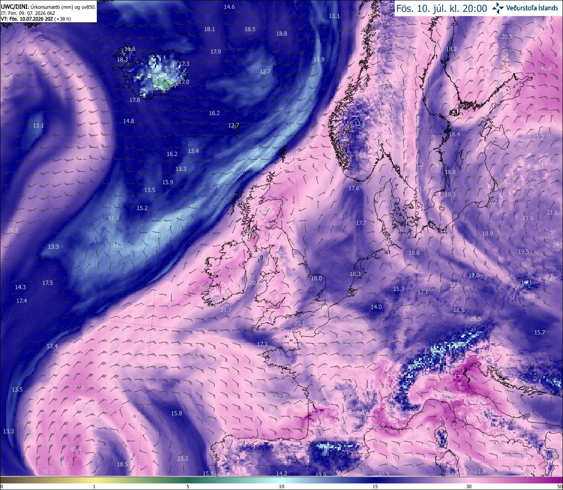Click the 17.5 value in western Atlantic
The width and height of the screenshot is (563, 490).
(48, 283)
